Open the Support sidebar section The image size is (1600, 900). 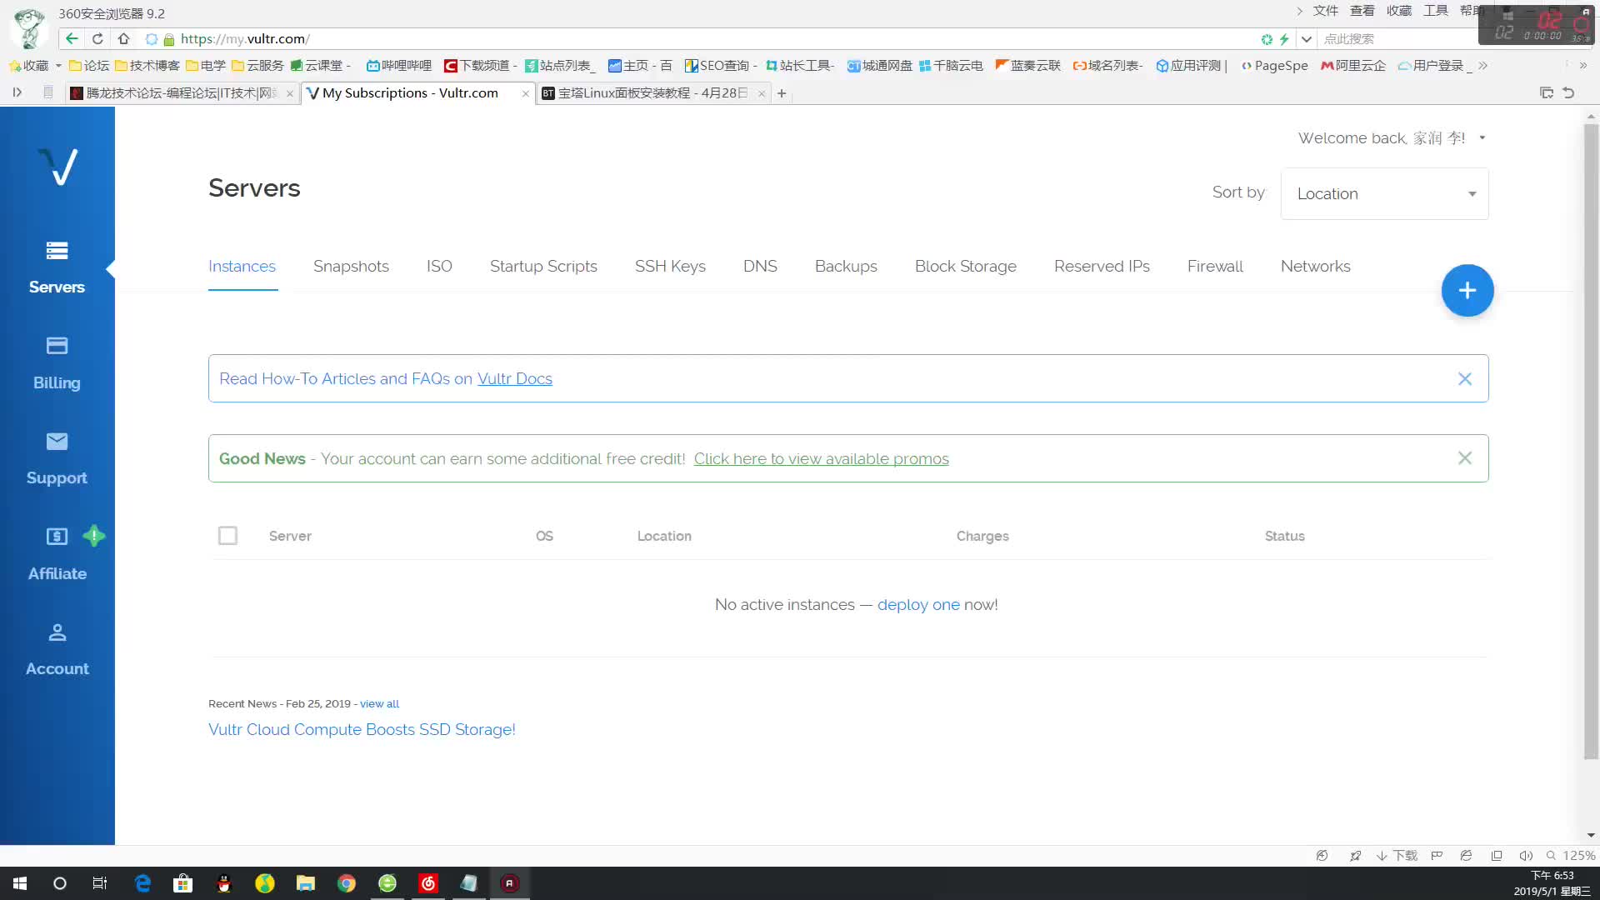[57, 459]
